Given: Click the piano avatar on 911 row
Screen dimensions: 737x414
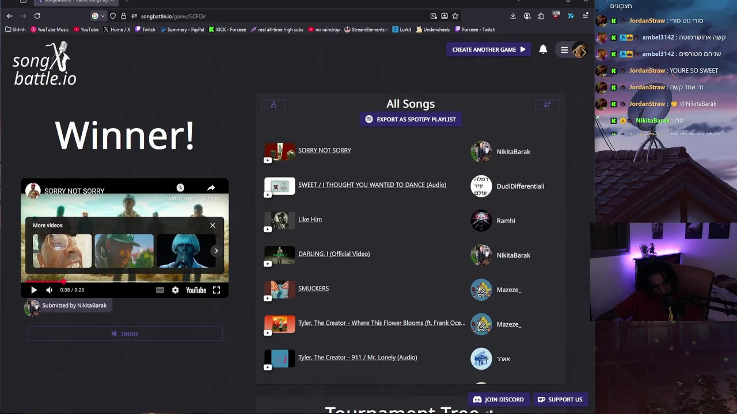Looking at the screenshot, I should pos(481,359).
